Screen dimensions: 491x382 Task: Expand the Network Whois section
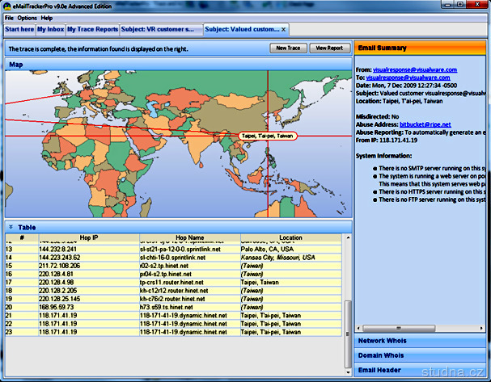[x=382, y=341]
